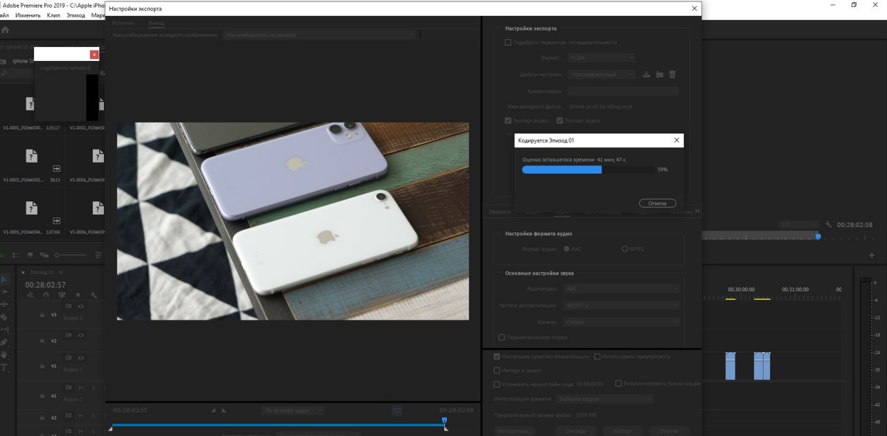The width and height of the screenshot is (887, 436).
Task: Click the Home icon in Premiere
Action: [x=5, y=30]
